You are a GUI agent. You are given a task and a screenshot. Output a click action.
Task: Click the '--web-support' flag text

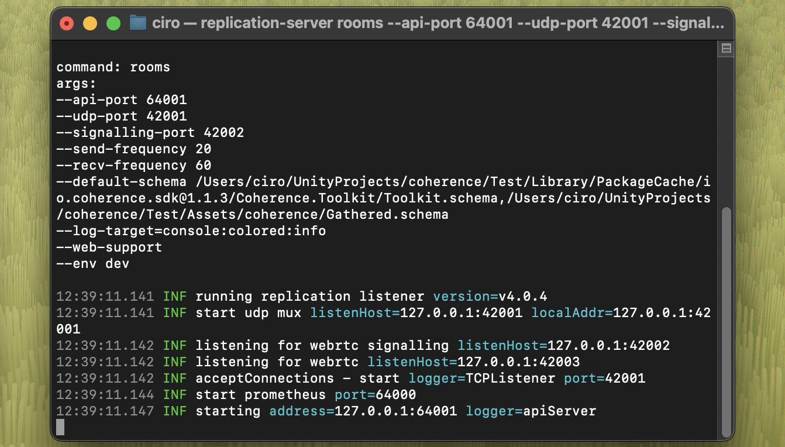tap(109, 247)
